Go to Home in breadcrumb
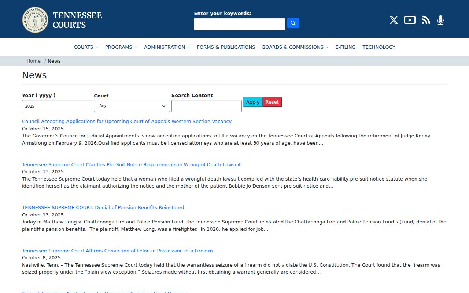 (33, 61)
